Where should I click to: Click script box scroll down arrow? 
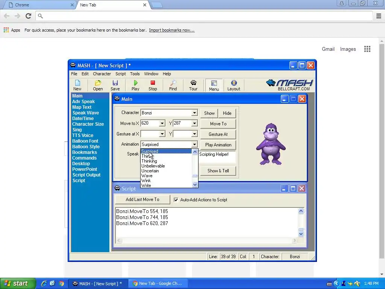coord(301,234)
